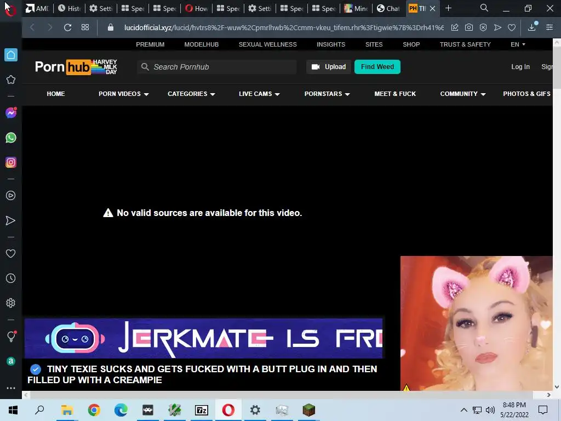
Task: Open the three-dots sidebar setup menu
Action: pyautogui.click(x=11, y=388)
